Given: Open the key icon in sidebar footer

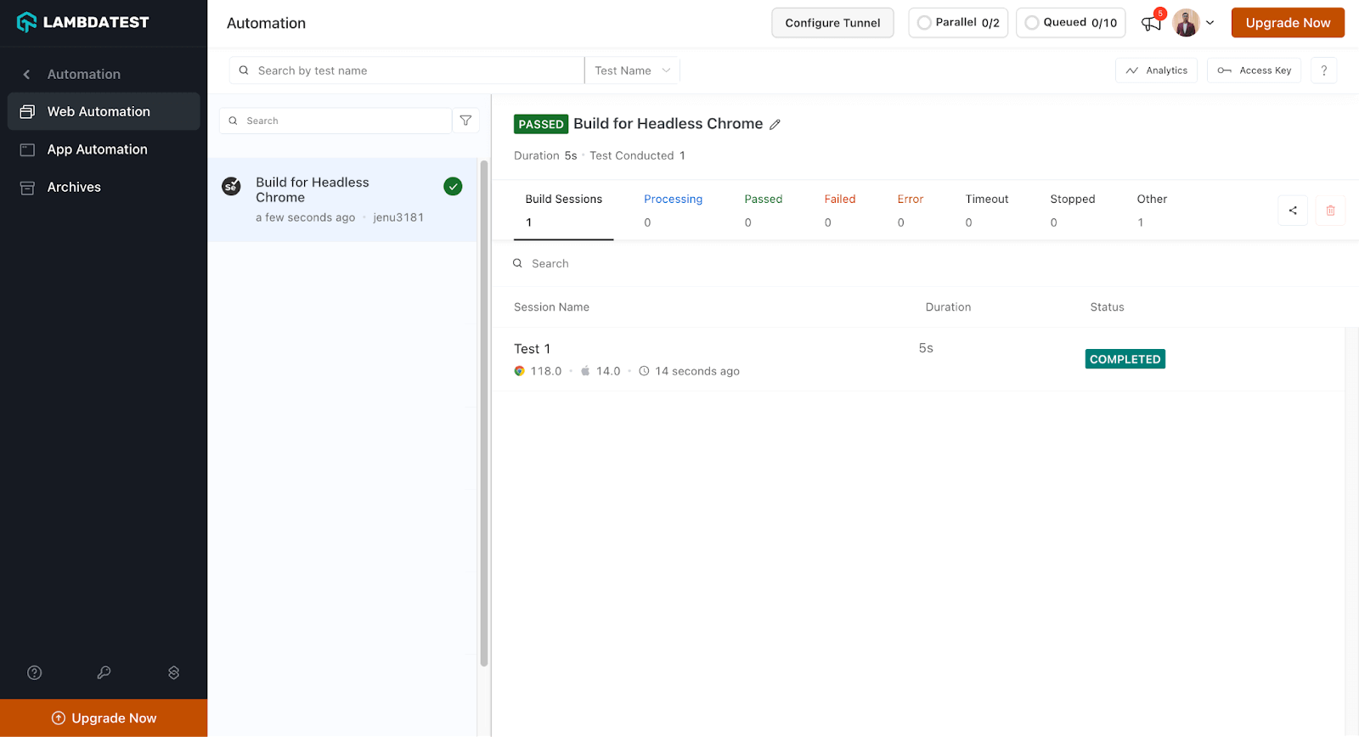Looking at the screenshot, I should click(x=104, y=672).
